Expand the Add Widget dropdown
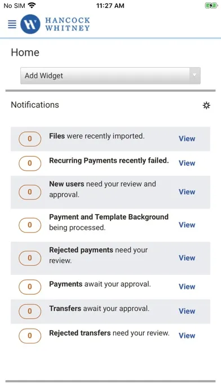Screen dimensions: 221x392 tap(111, 75)
